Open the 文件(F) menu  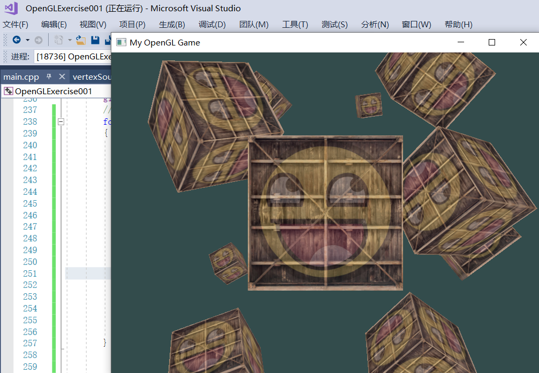click(x=16, y=25)
